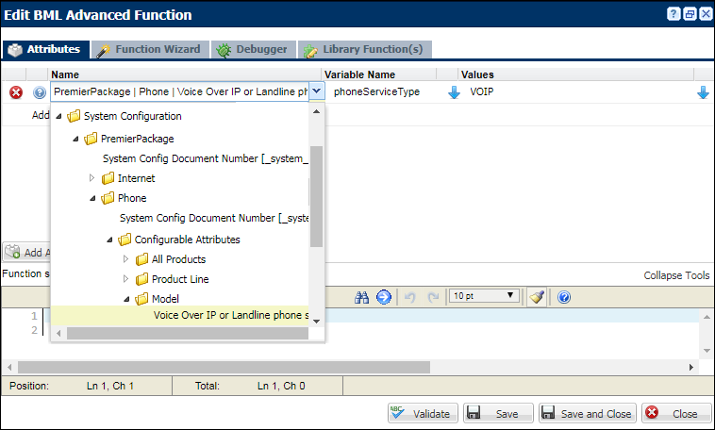Click the System Configuration folder icon

pos(74,116)
